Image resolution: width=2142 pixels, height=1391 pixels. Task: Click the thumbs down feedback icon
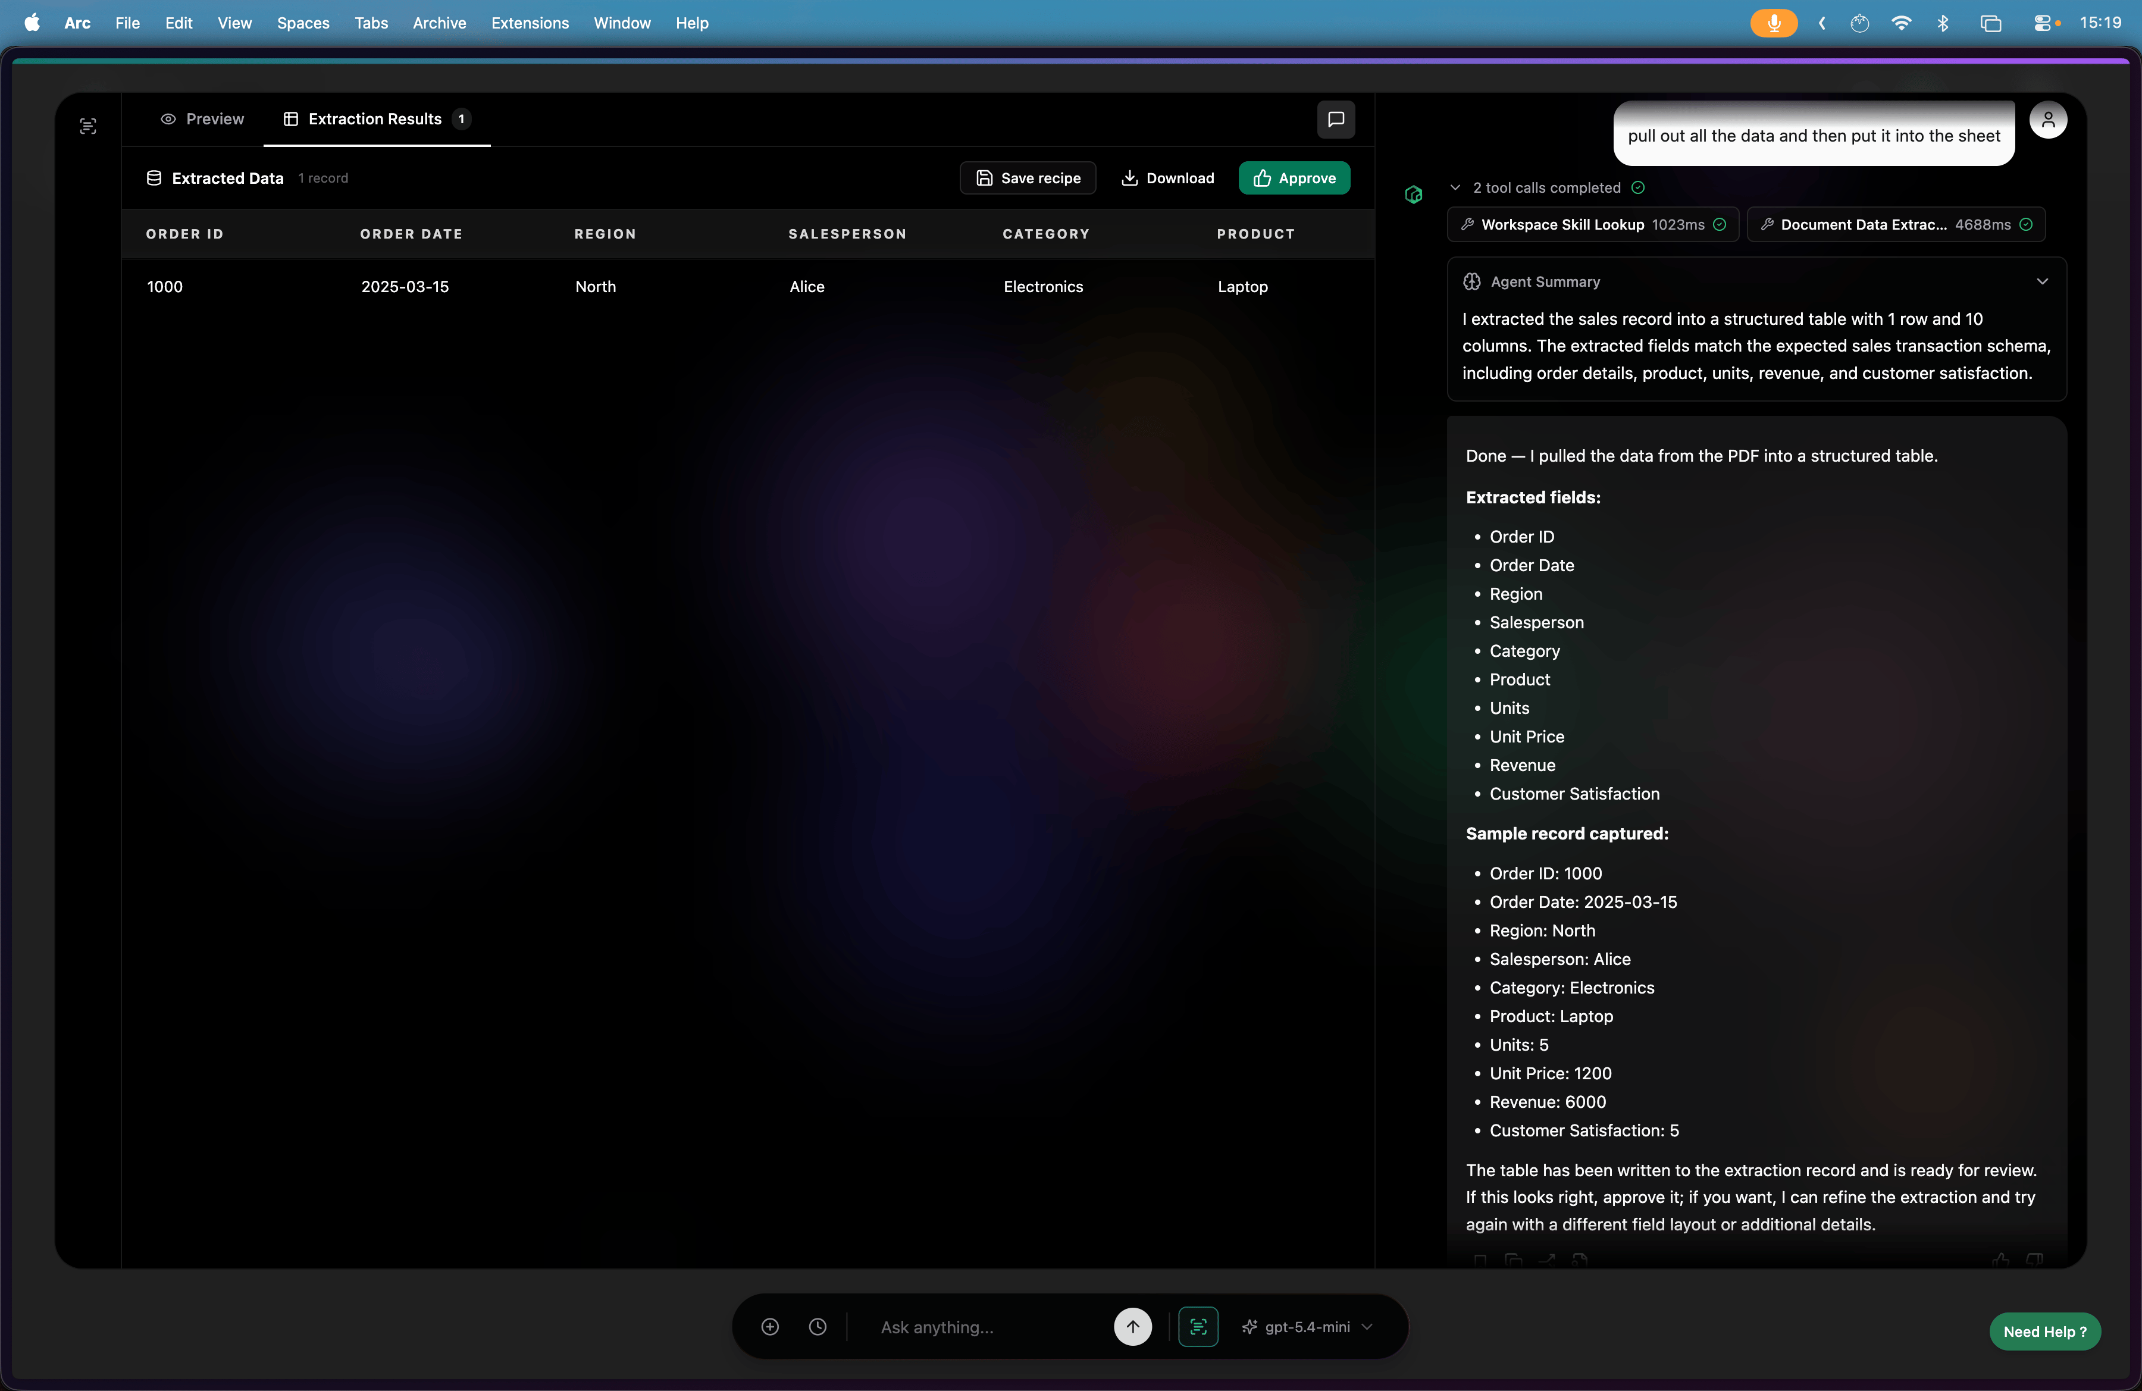click(x=2034, y=1260)
